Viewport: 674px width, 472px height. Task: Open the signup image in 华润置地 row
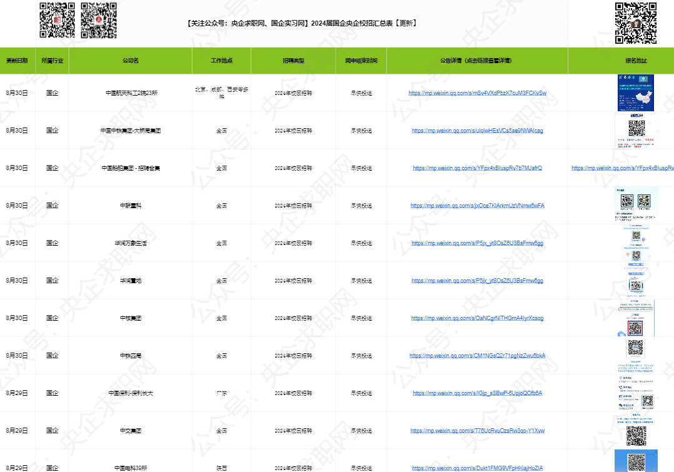[636, 280]
